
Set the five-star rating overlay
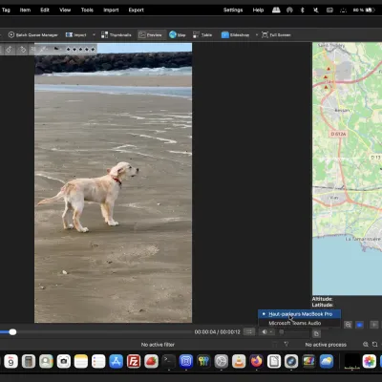[x=80, y=49]
